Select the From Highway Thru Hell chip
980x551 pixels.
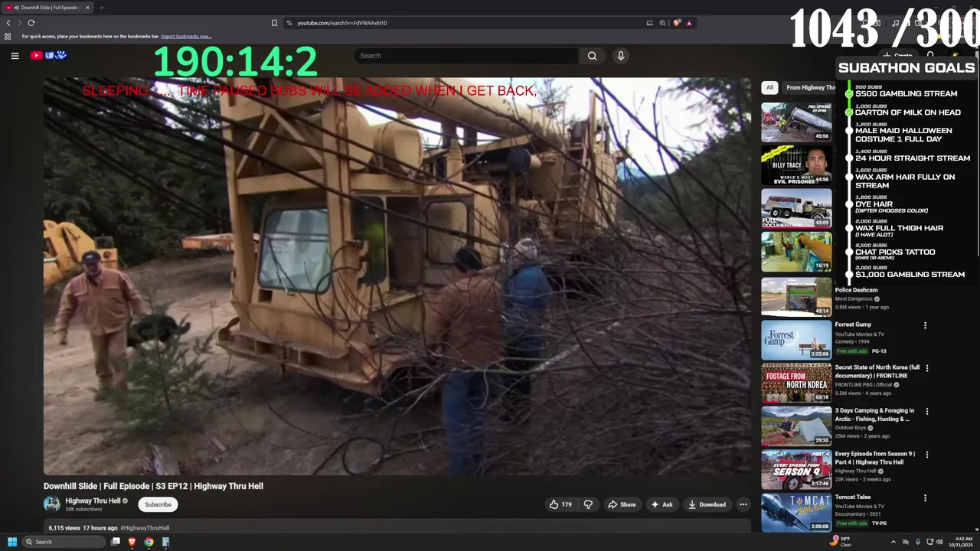pos(810,87)
